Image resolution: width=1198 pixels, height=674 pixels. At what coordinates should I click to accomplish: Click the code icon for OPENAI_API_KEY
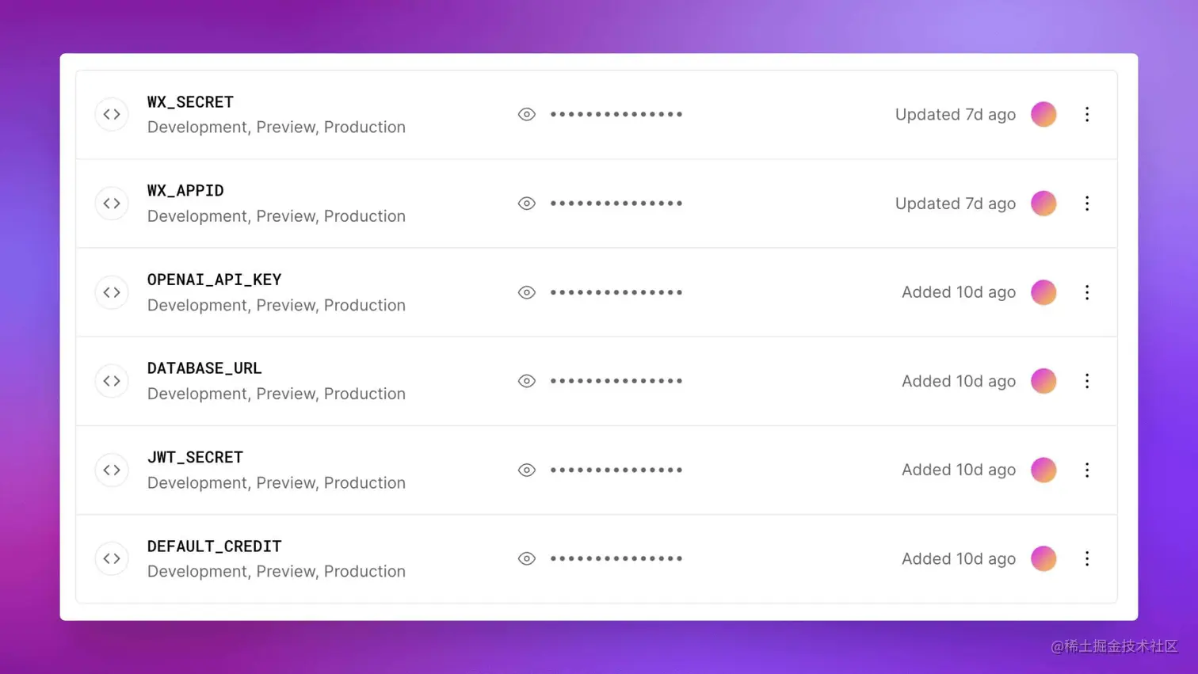pos(112,292)
